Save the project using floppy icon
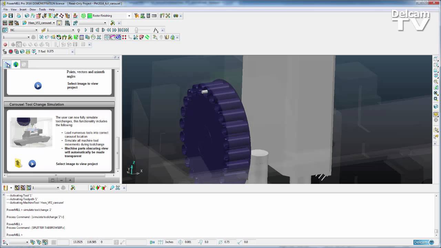The height and width of the screenshot is (248, 441). click(x=11, y=16)
